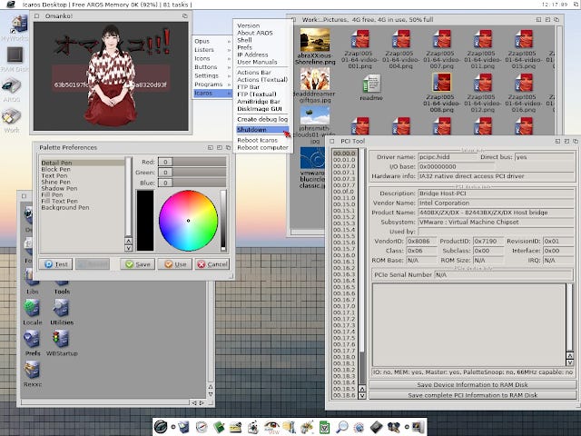Open the WBStartup drawer icon

pos(61,338)
